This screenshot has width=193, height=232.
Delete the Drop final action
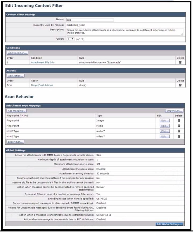(180, 85)
